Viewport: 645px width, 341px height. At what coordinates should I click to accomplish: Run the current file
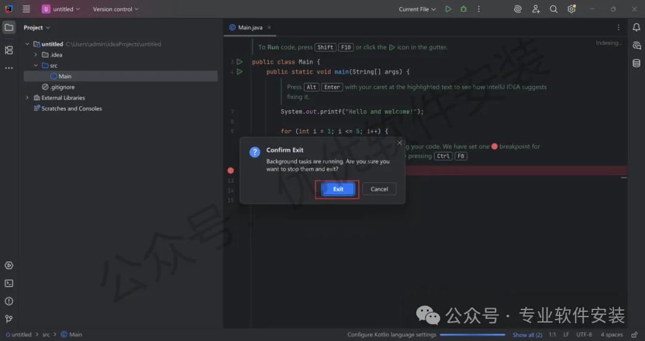[448, 8]
